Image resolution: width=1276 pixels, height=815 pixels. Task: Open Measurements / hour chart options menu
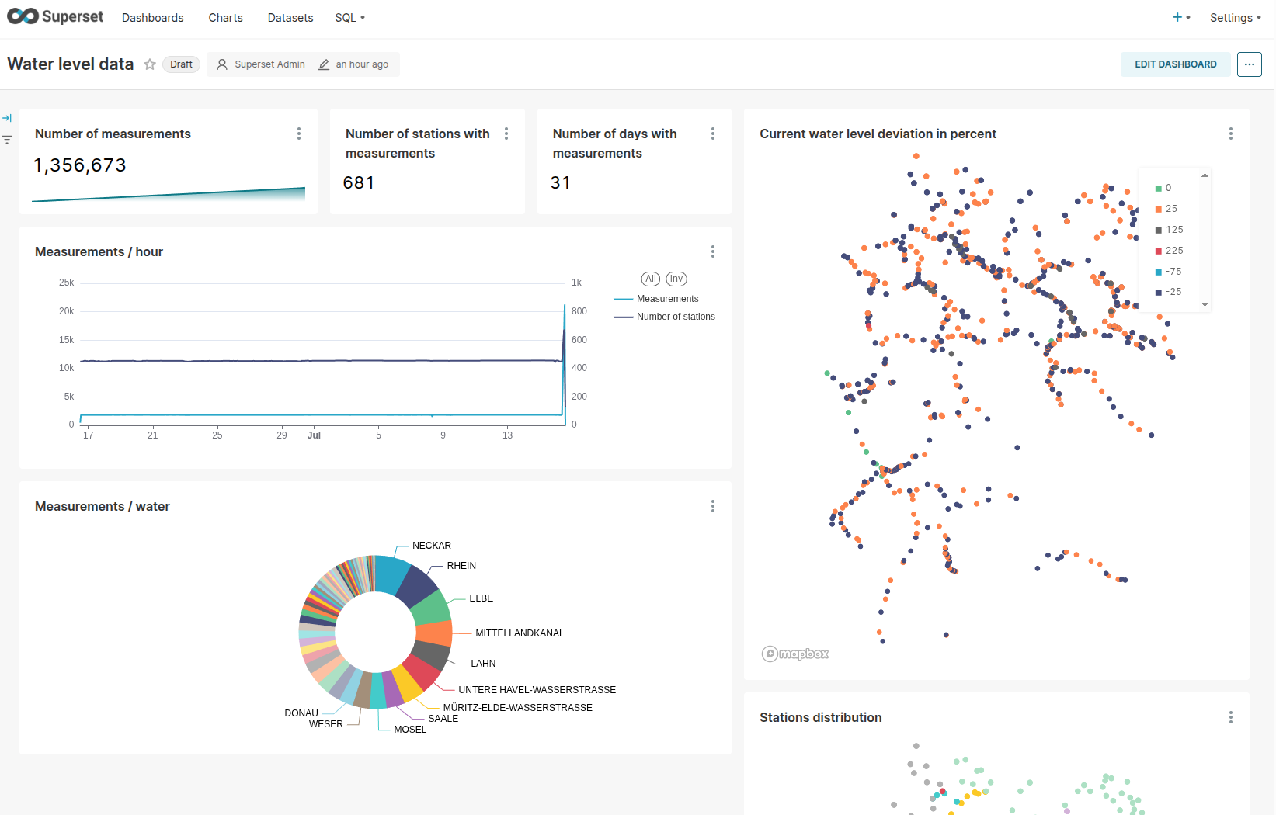coord(712,251)
